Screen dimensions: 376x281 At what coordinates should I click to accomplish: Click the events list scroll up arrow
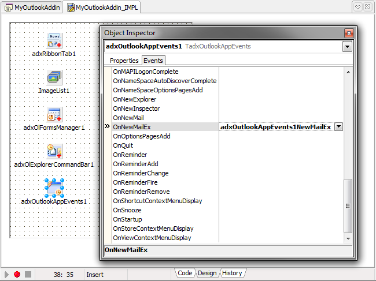point(348,72)
